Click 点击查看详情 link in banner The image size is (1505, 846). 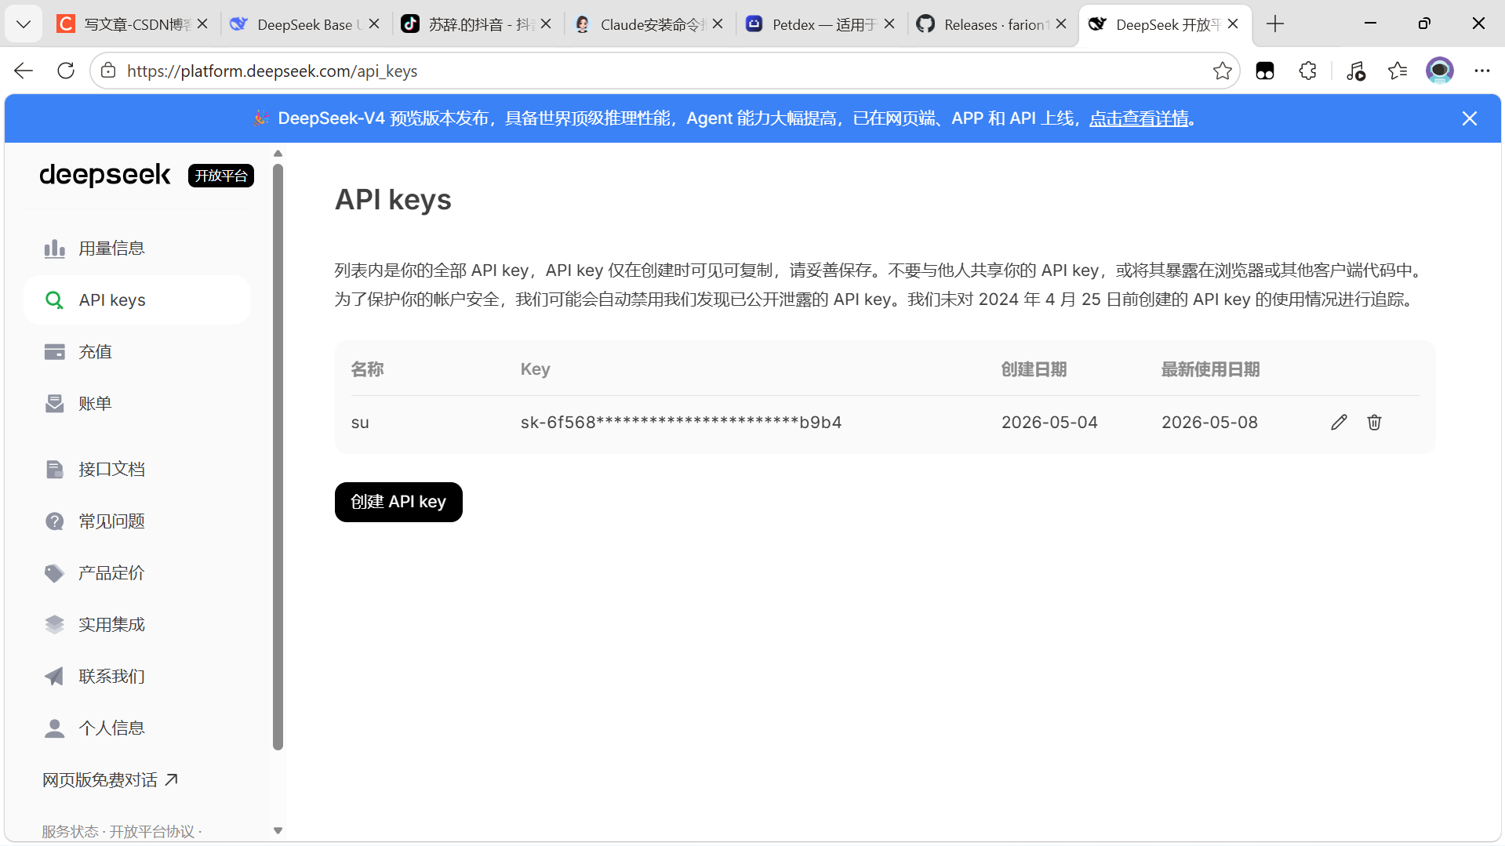pyautogui.click(x=1139, y=118)
